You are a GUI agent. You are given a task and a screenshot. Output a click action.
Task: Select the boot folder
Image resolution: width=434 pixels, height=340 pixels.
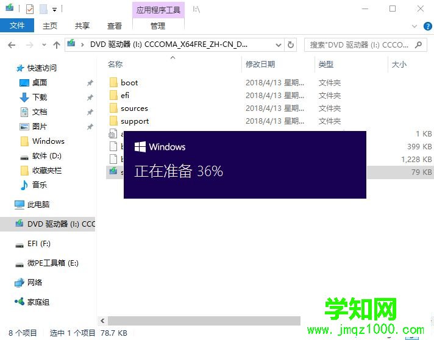coord(129,82)
